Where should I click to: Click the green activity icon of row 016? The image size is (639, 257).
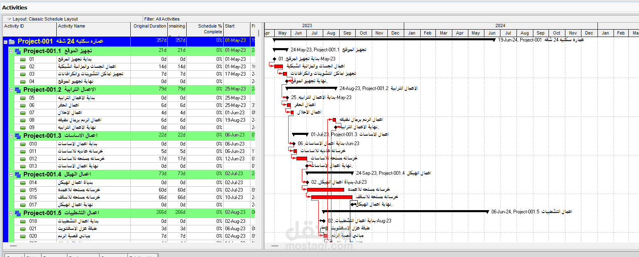click(x=23, y=197)
